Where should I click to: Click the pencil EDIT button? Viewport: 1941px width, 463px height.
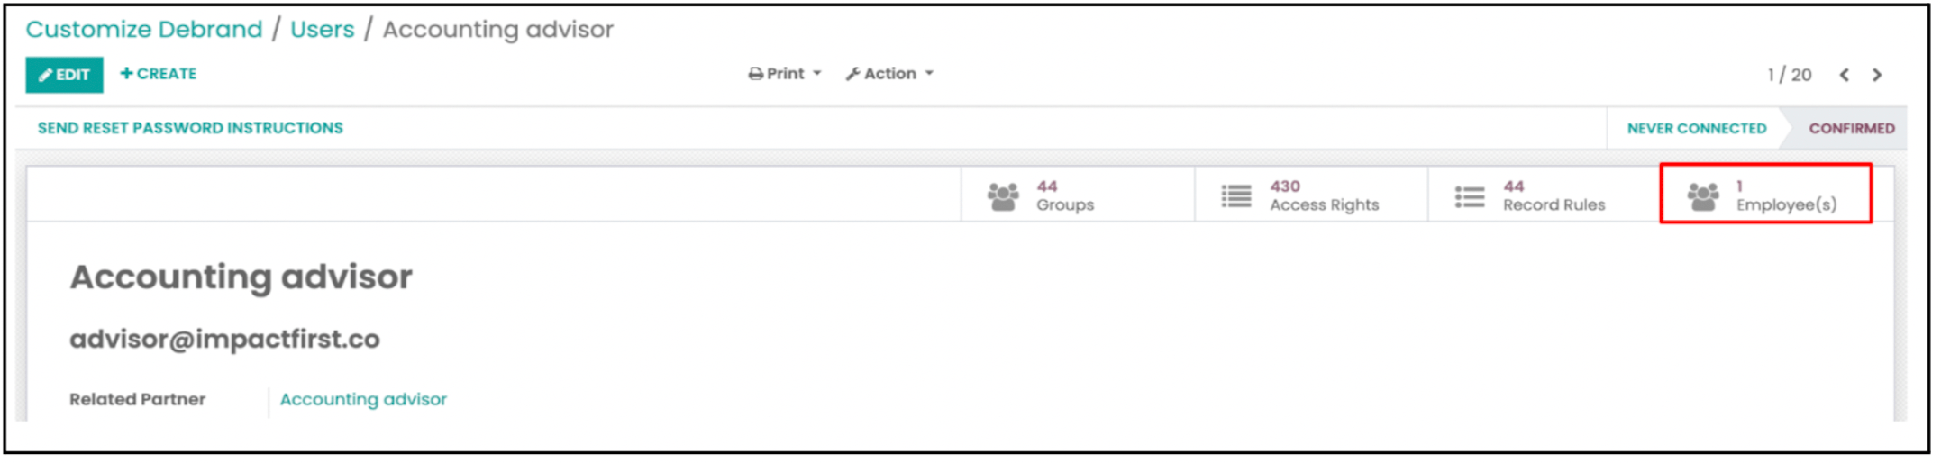[64, 75]
